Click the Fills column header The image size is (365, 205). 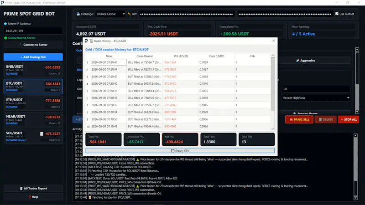[253, 56]
